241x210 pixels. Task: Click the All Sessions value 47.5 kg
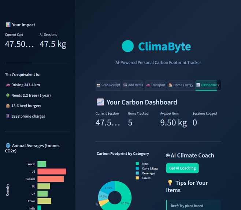[53, 44]
